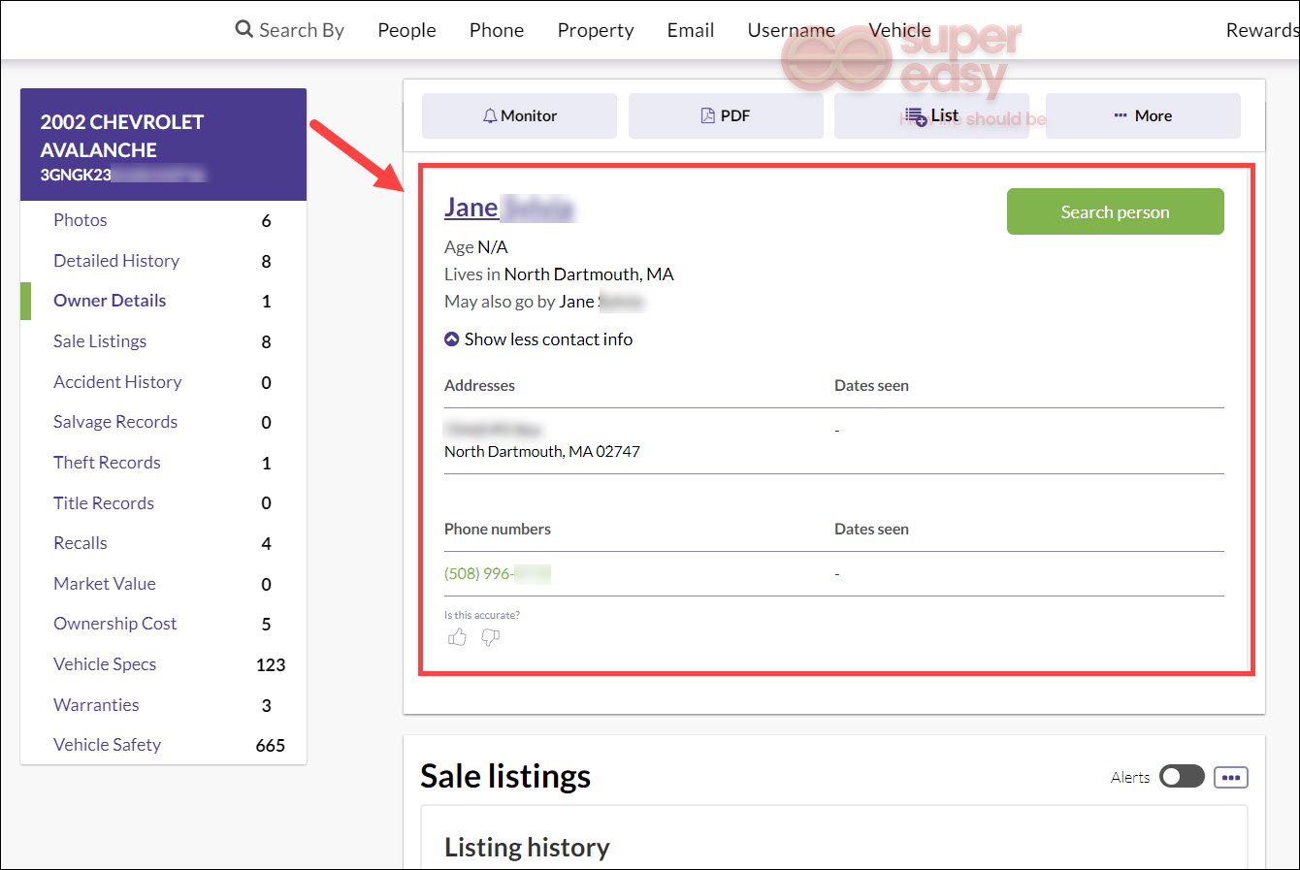Click the Vehicle Safety count 665
1300x870 pixels.
(x=270, y=746)
